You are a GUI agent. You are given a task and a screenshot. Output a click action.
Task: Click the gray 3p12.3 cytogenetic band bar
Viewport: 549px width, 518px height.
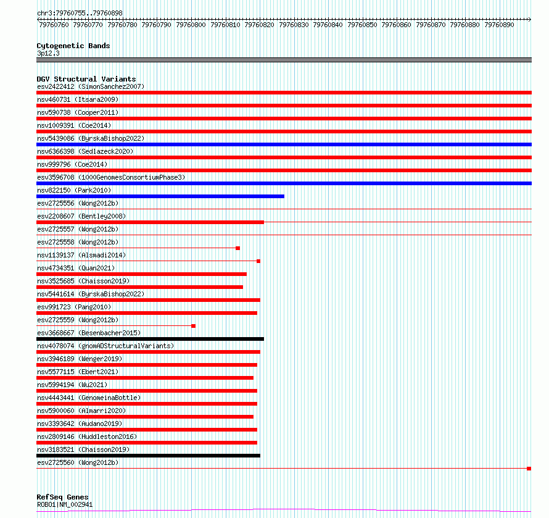pos(284,60)
